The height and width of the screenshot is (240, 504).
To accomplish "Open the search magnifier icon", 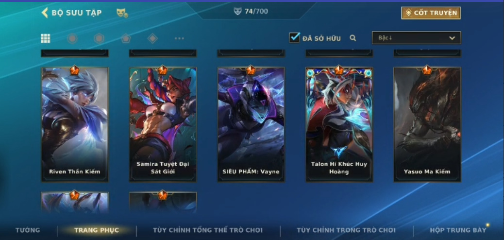I will point(353,38).
